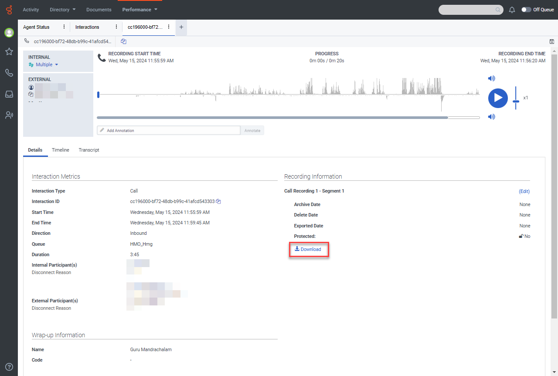Viewport: 558px width, 376px height.
Task: Expand the Multiple internal participants dropdown
Action: coord(46,64)
